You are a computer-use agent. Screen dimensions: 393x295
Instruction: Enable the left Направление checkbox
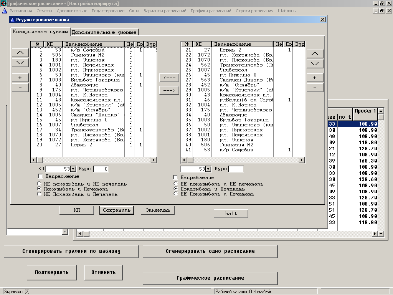41,176
